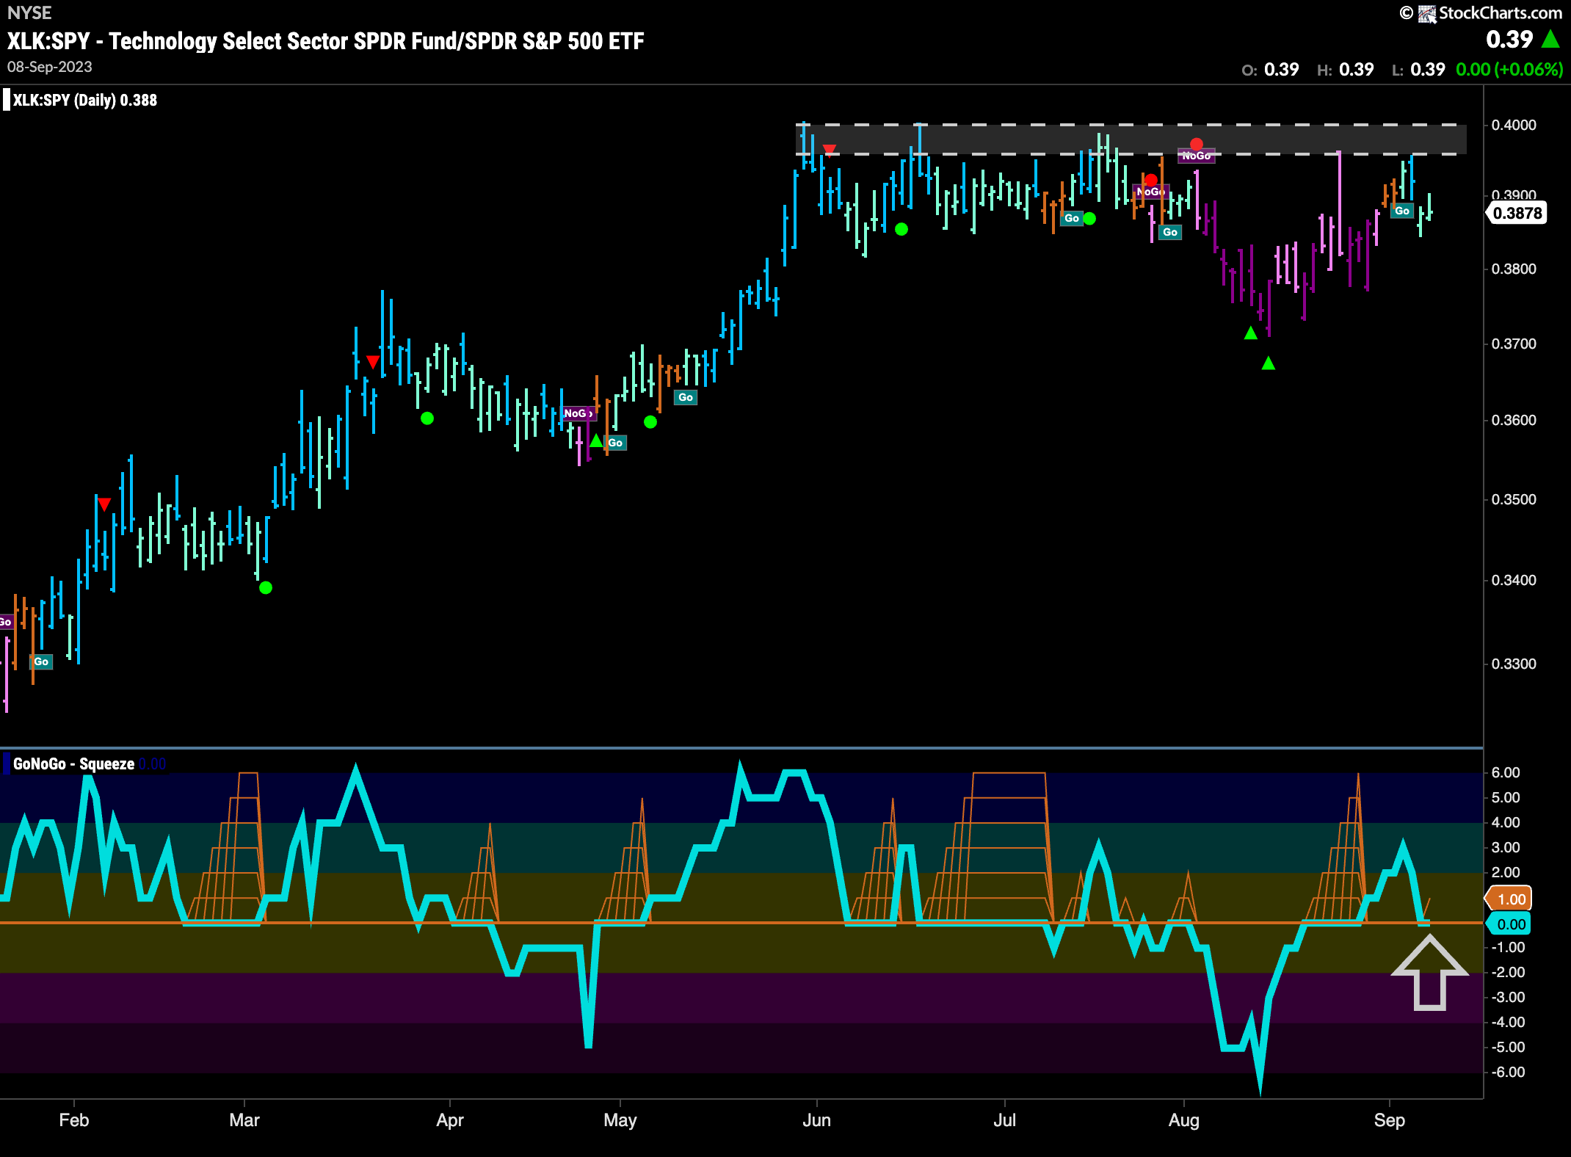Click the red down triangle marker in early February
The image size is (1571, 1157).
click(104, 504)
